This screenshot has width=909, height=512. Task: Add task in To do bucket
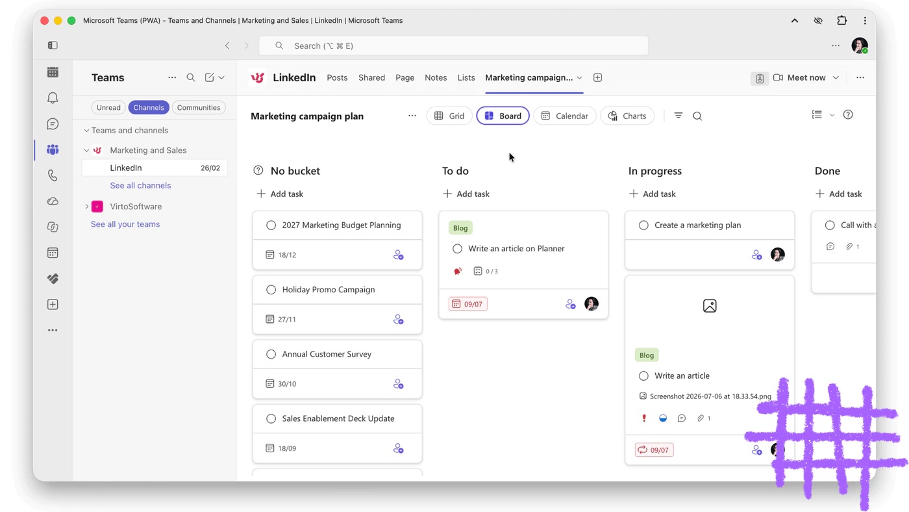tap(466, 194)
